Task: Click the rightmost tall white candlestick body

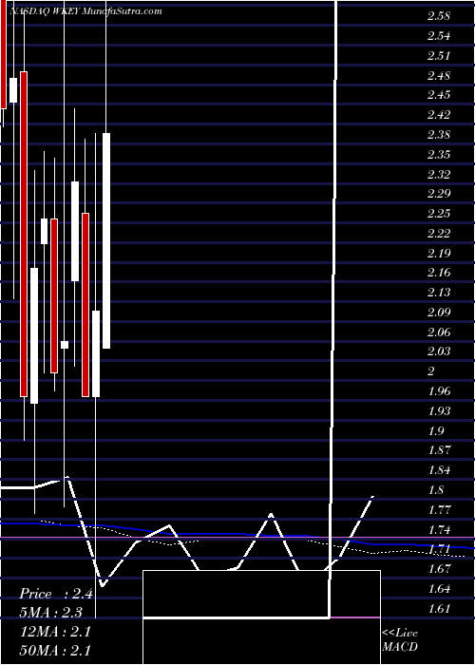Action: [x=106, y=240]
